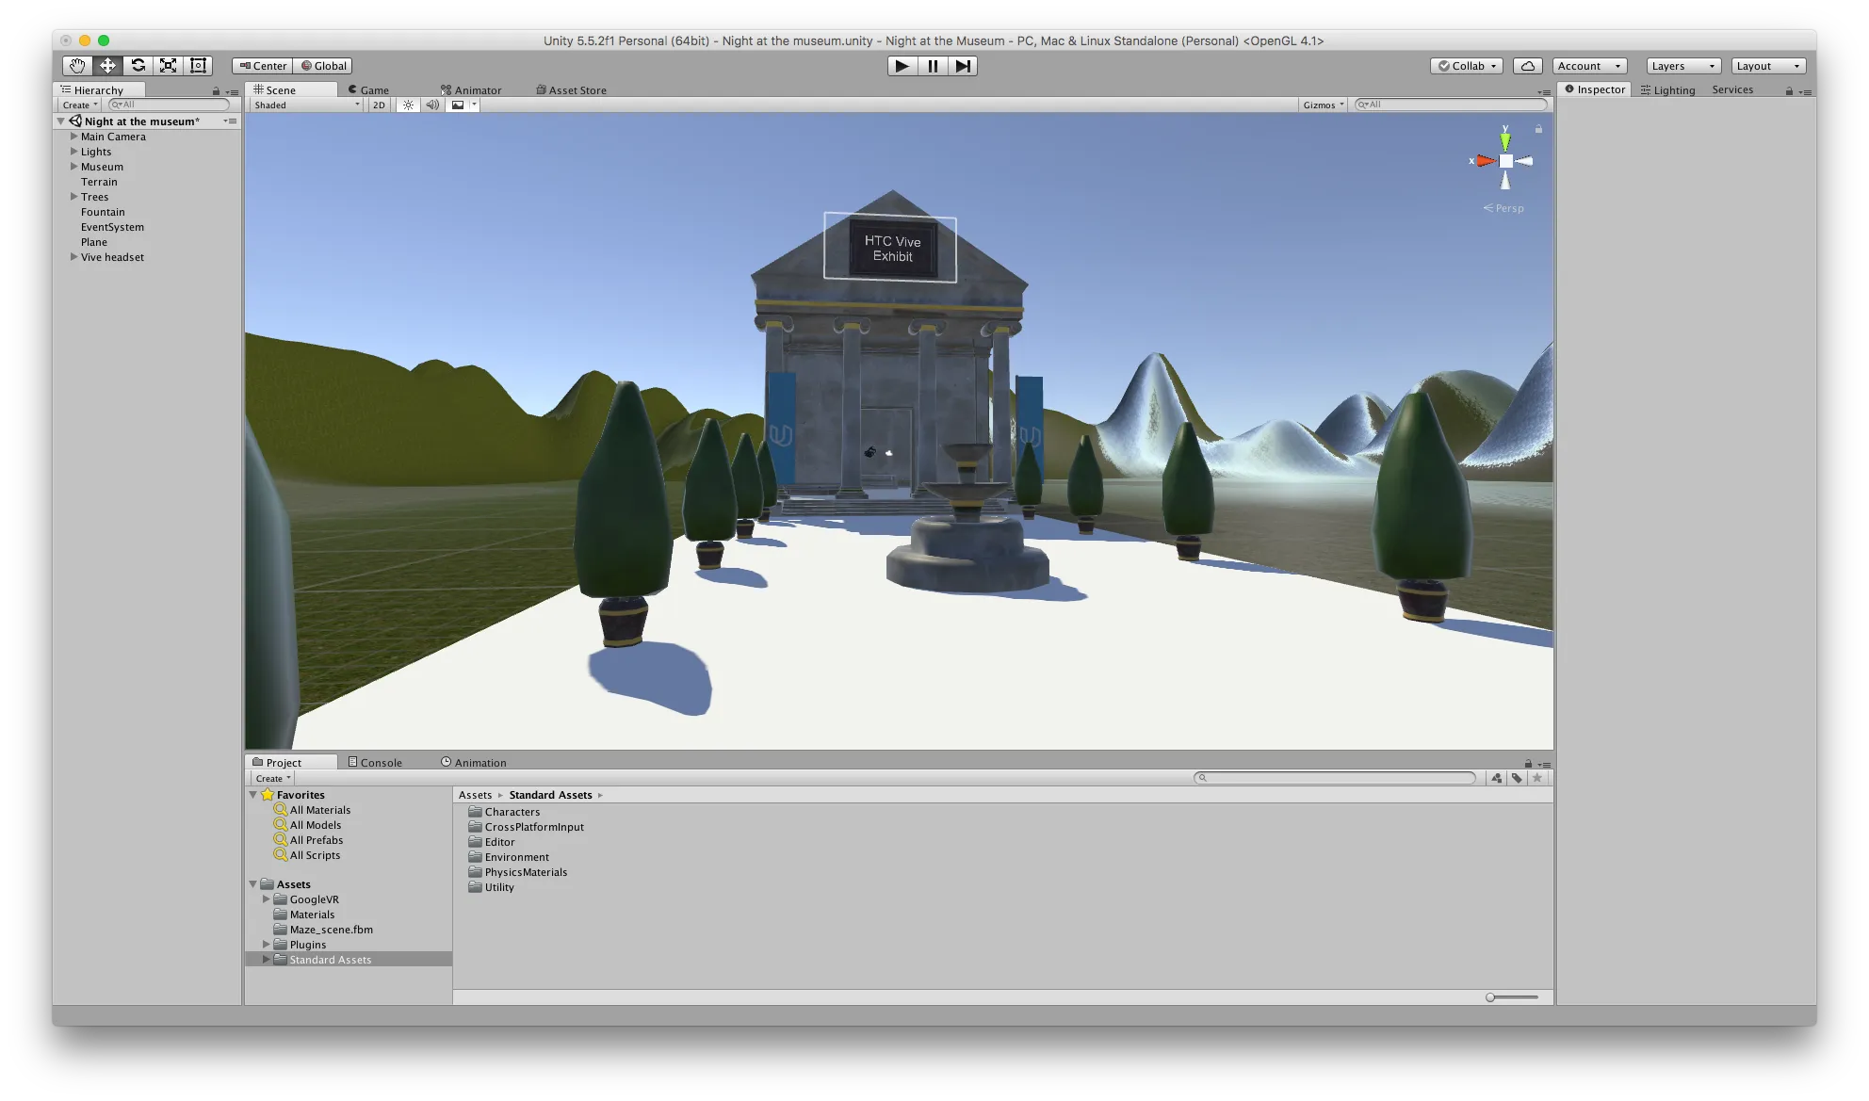The height and width of the screenshot is (1101, 1869).
Task: Open the cloud services button
Action: click(1527, 66)
